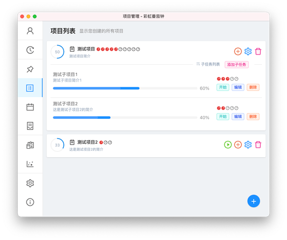Click green play icon for 测试项目2
The height and width of the screenshot is (240, 287).
228,144
